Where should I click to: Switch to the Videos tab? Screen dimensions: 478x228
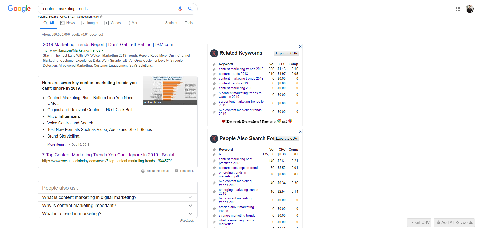113,23
